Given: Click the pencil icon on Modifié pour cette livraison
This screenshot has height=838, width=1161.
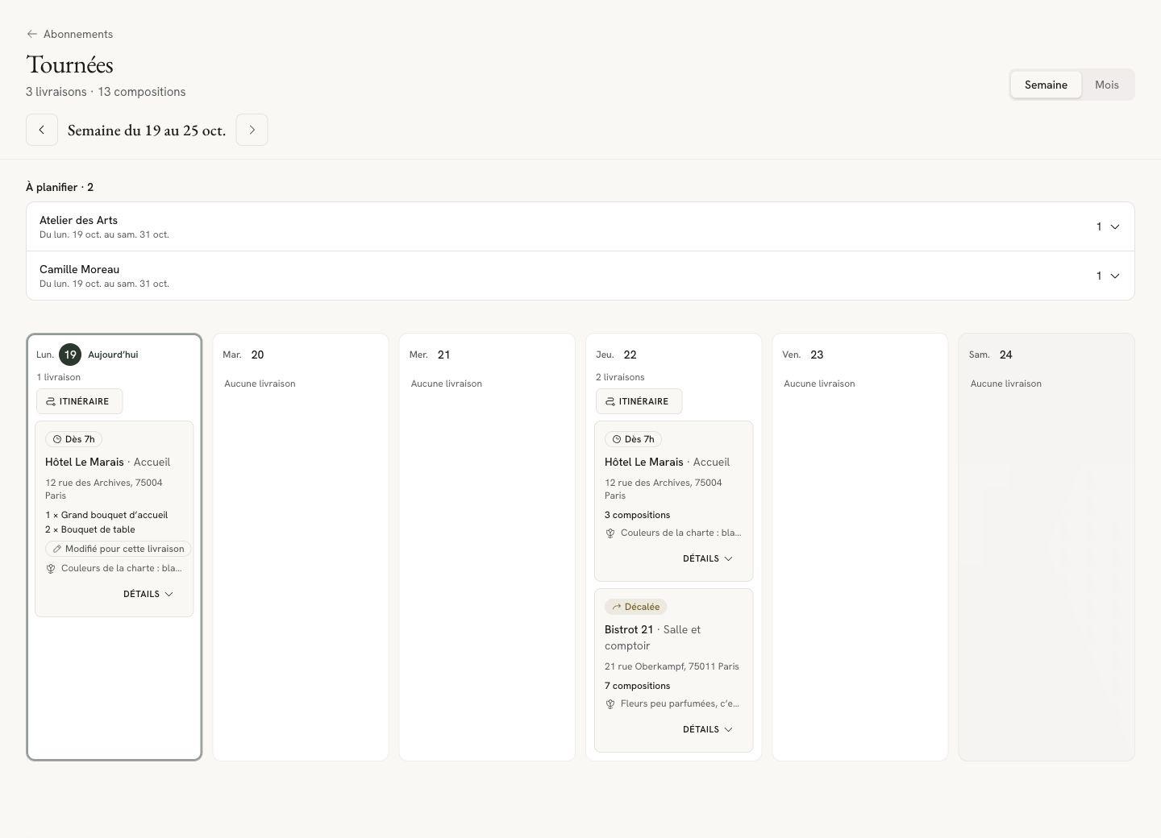Looking at the screenshot, I should 57,549.
